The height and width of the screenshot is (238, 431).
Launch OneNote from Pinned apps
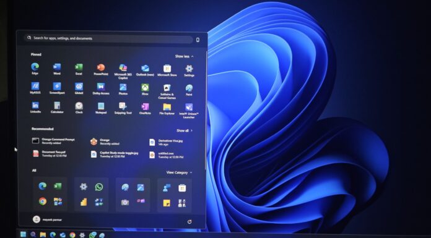click(x=145, y=108)
